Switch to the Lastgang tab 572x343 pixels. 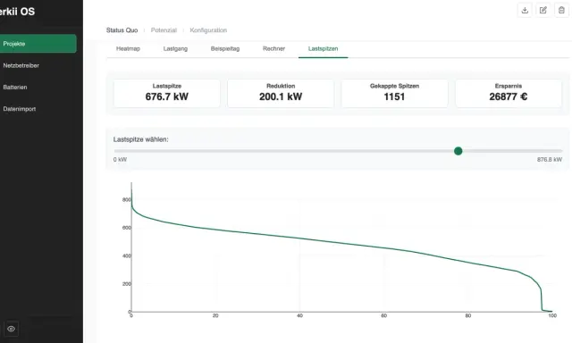pos(175,49)
